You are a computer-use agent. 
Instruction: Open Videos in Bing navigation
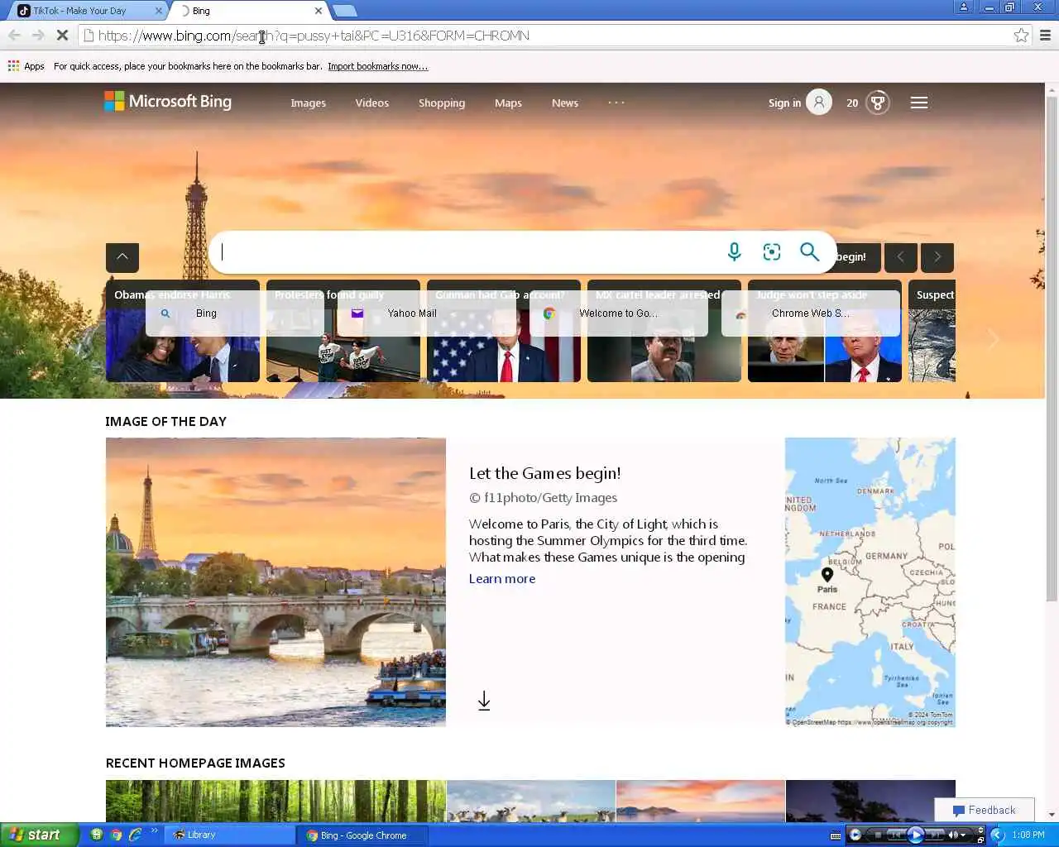click(371, 103)
